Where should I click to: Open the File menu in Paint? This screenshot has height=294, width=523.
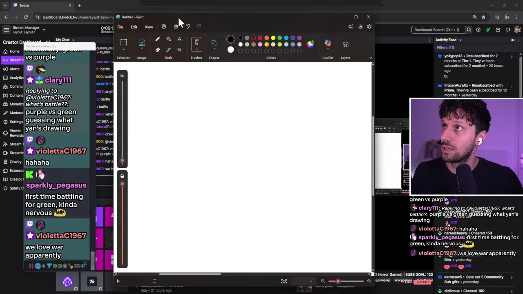[120, 27]
